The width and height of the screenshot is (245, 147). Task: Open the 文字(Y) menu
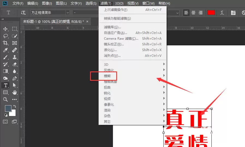coord(76,3)
